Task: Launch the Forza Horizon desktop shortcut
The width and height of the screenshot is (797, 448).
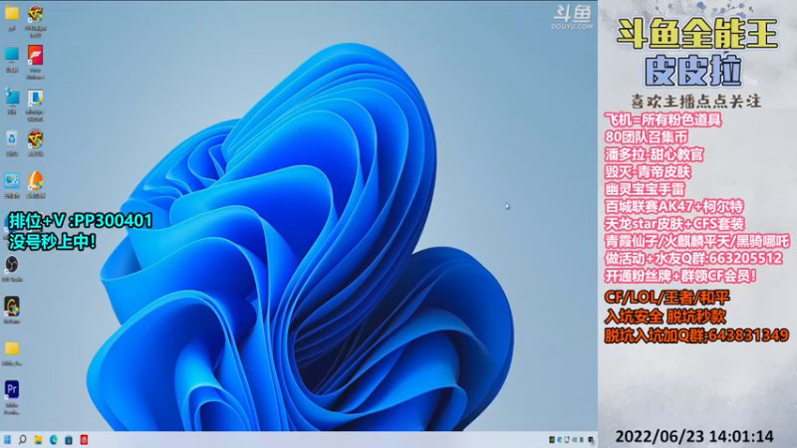Action: click(x=35, y=55)
